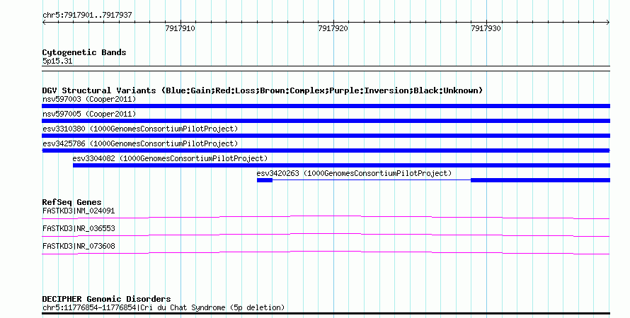Click the 7917910 ruler position label
Viewport: 630px width, 318px height.
pos(180,28)
